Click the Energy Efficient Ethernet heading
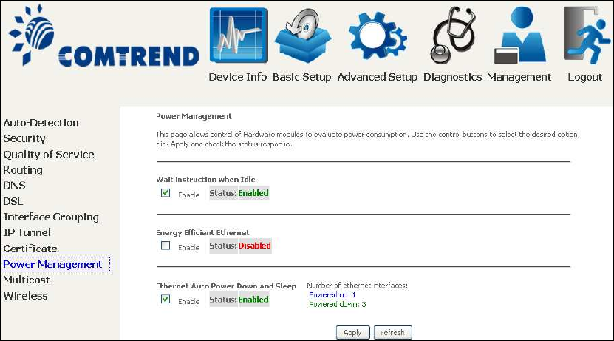Image resolution: width=614 pixels, height=341 pixels. coord(202,232)
